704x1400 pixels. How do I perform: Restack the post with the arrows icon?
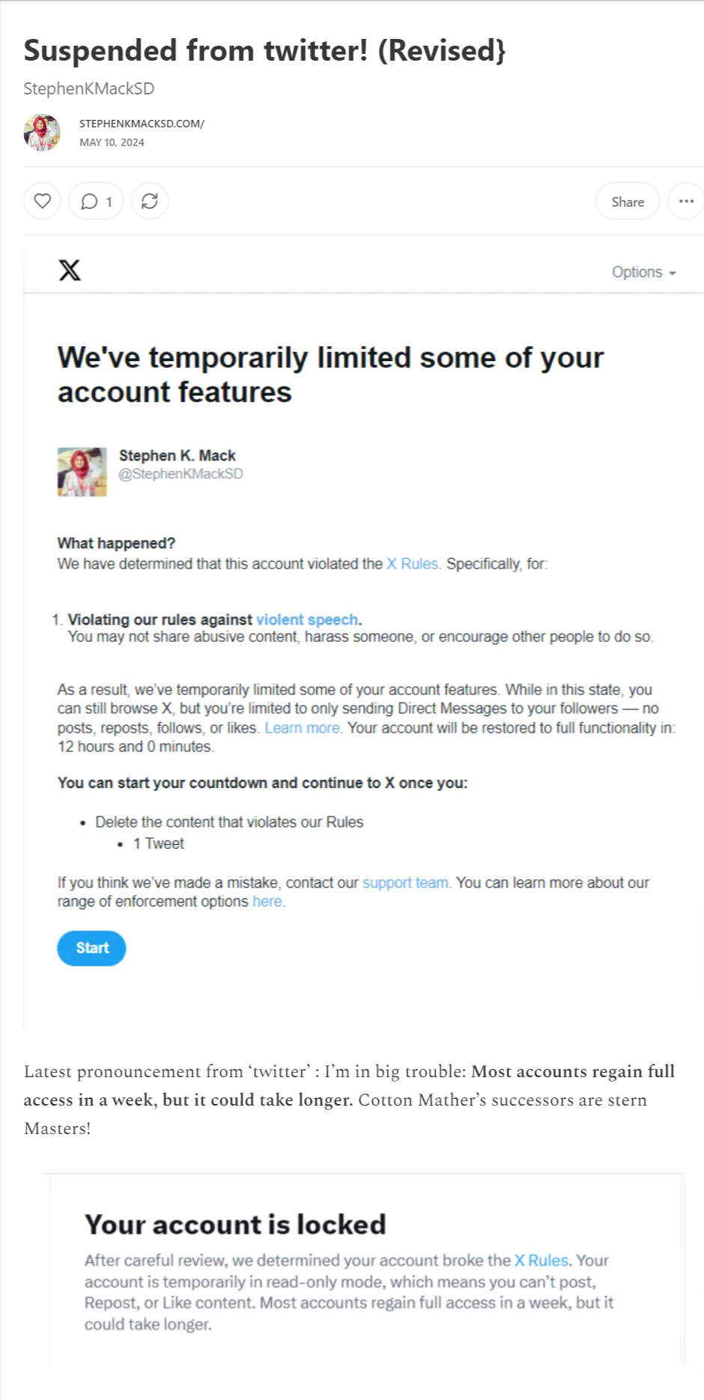pyautogui.click(x=150, y=201)
